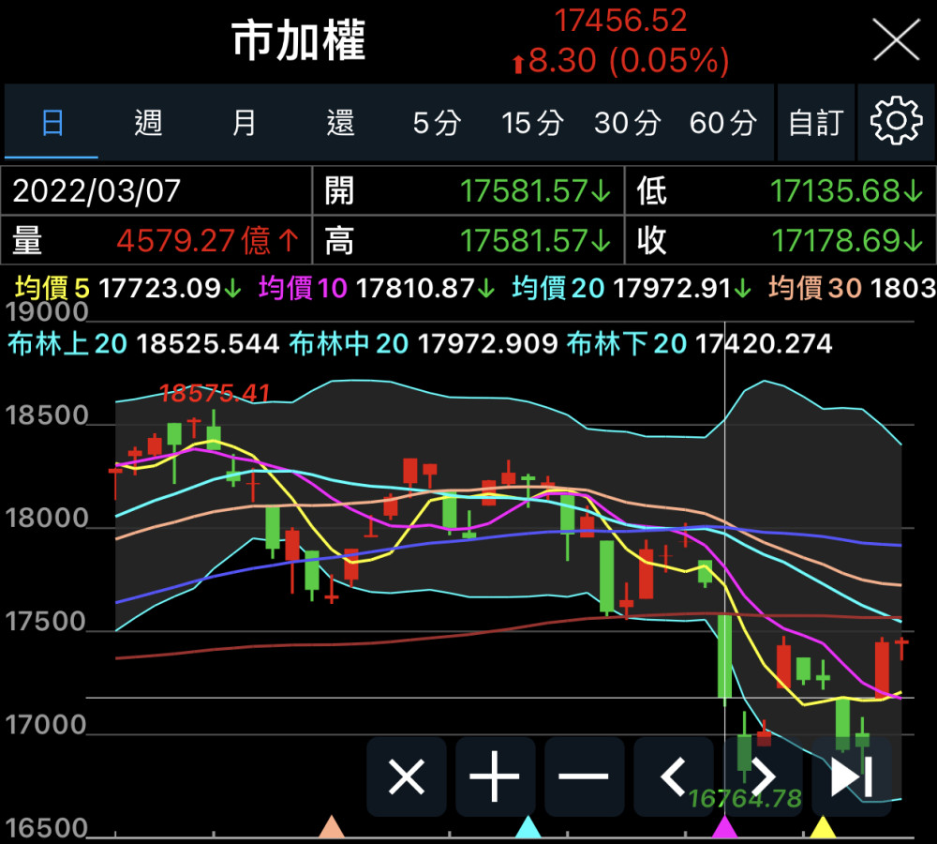This screenshot has height=844, width=937.
Task: Open 自訂 custom interval button
Action: (x=815, y=122)
